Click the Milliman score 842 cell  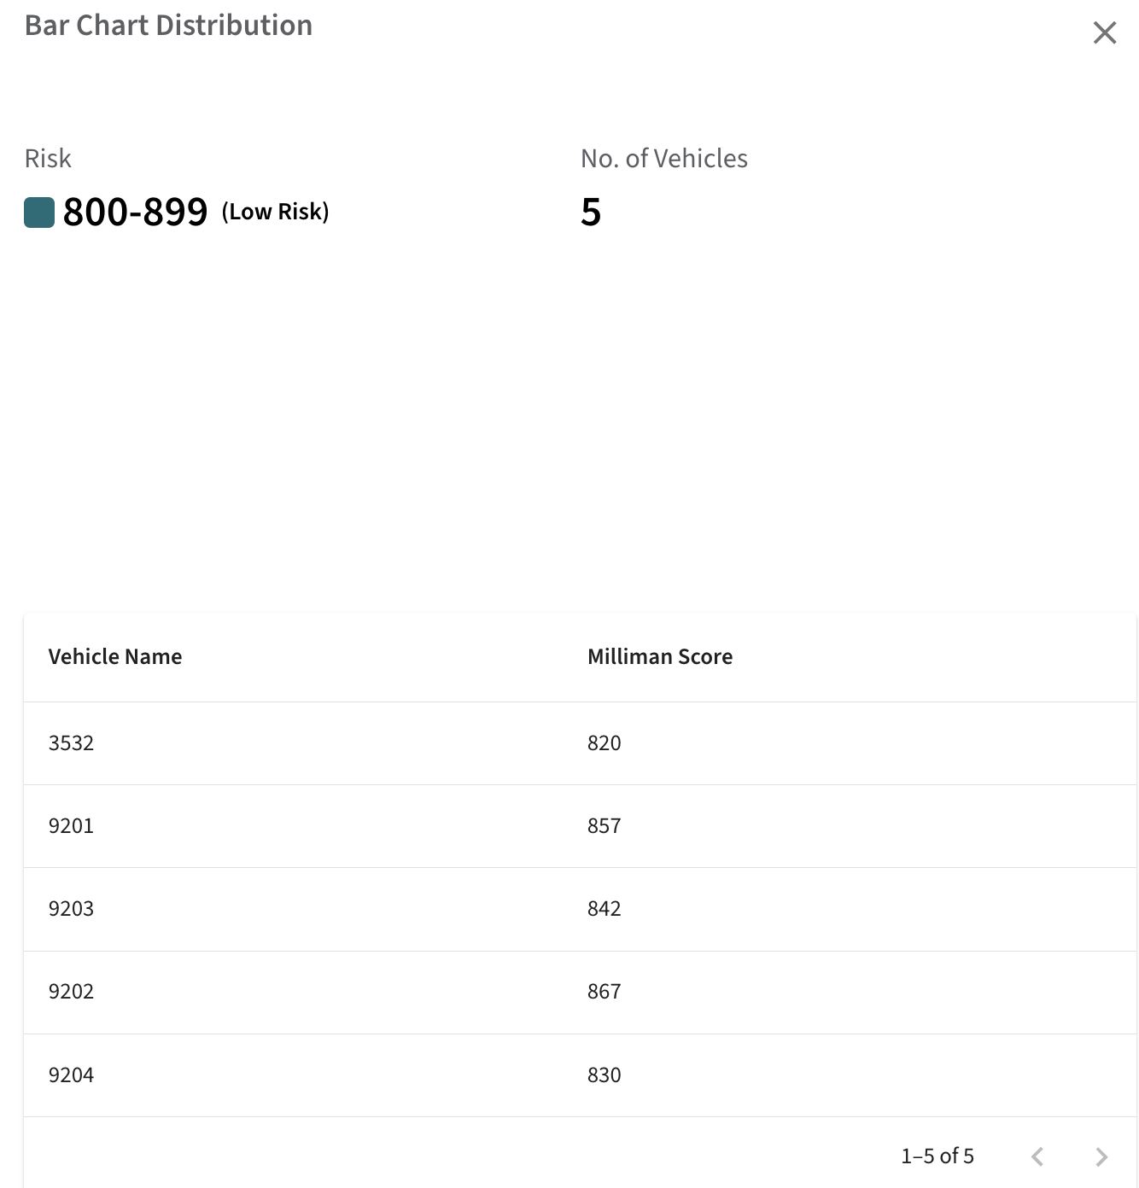[x=605, y=909]
